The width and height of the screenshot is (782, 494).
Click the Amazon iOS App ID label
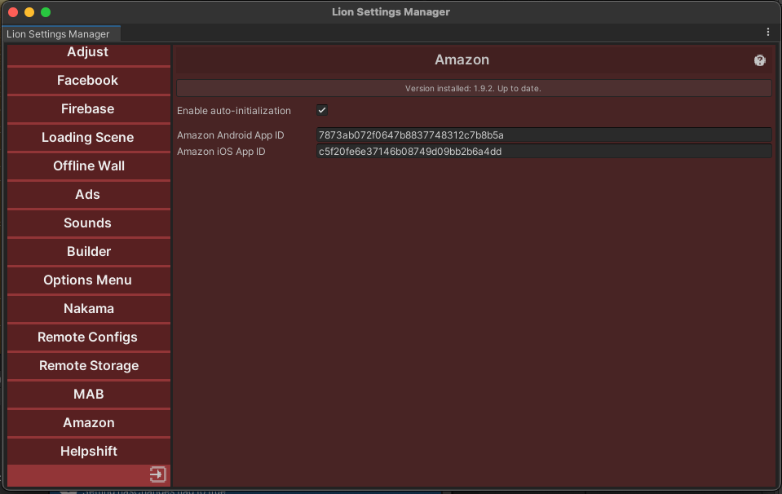pyautogui.click(x=221, y=152)
